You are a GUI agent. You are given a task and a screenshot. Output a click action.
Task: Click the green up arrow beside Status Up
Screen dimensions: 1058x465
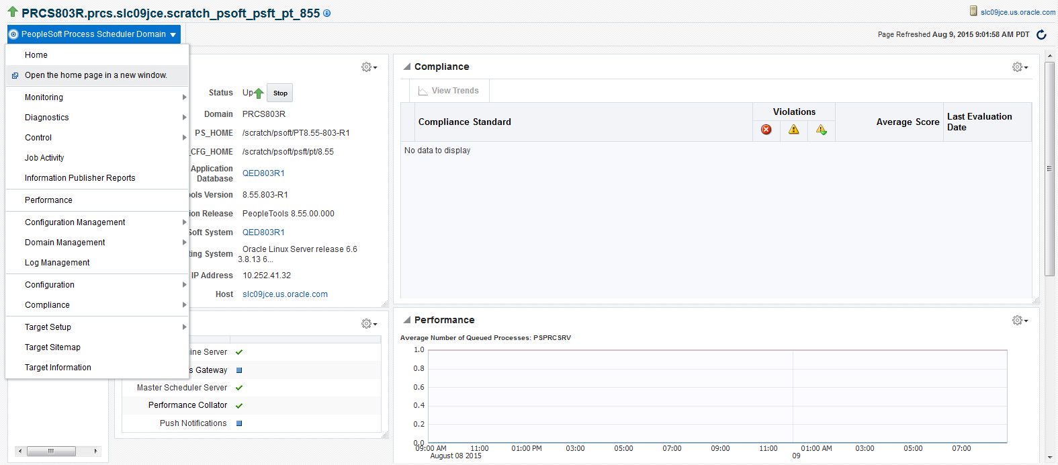tap(259, 93)
